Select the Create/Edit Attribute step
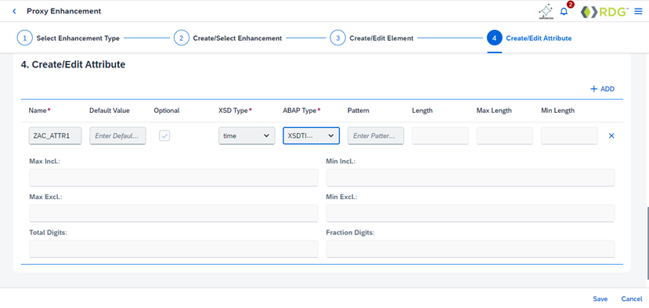The width and height of the screenshot is (649, 308). pyautogui.click(x=539, y=38)
